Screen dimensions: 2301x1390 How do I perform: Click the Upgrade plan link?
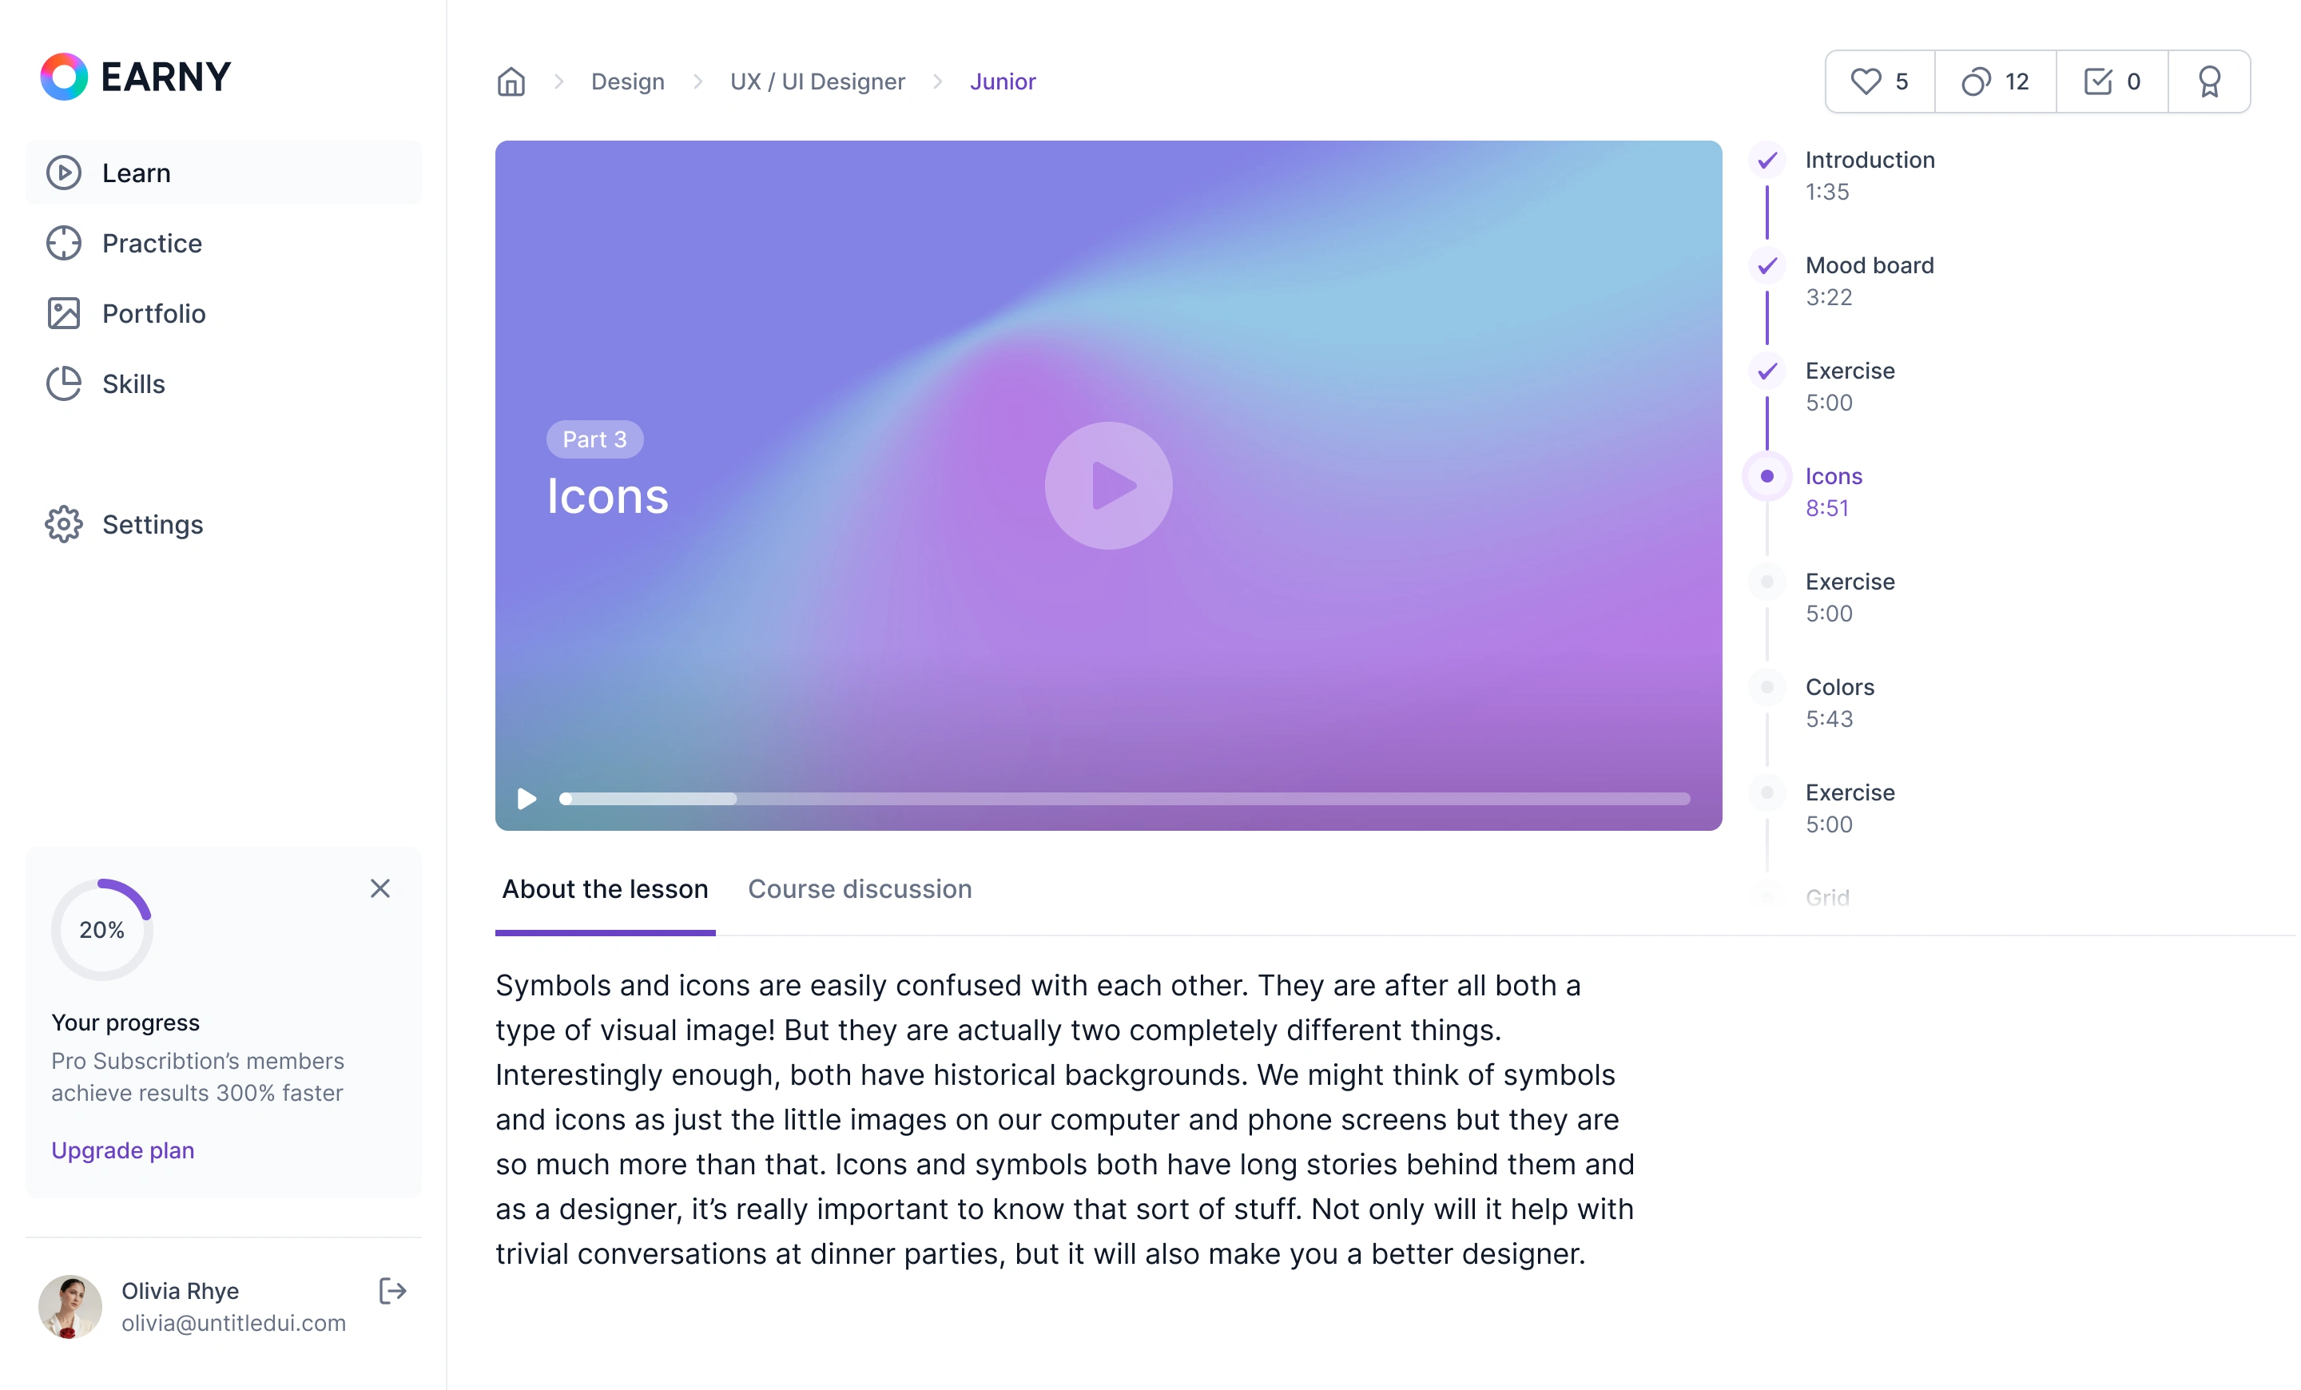[122, 1150]
